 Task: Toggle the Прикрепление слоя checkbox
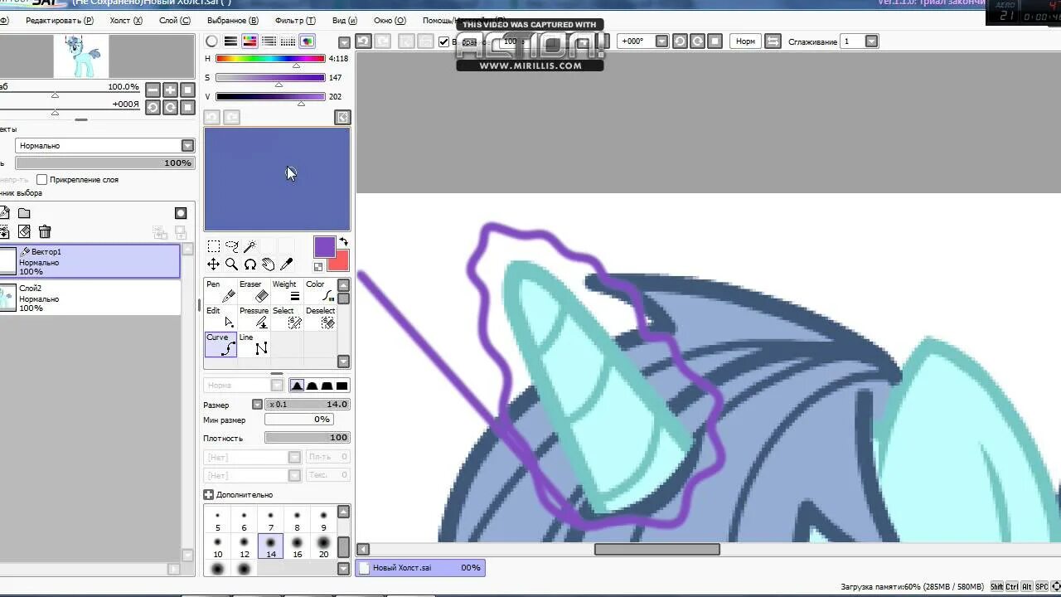coord(41,179)
